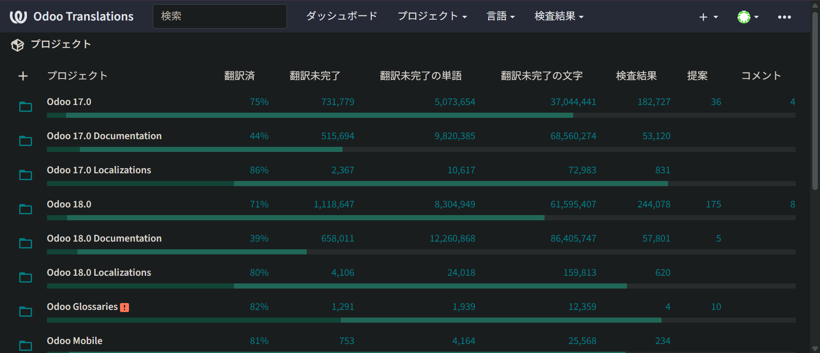820x353 pixels.
Task: Click Odoo 18.0 Documentation untranslated count 658,011
Action: point(338,239)
